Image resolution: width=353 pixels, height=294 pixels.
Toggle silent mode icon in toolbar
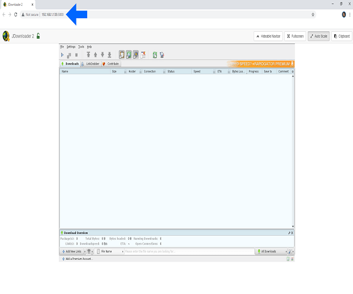[135, 55]
